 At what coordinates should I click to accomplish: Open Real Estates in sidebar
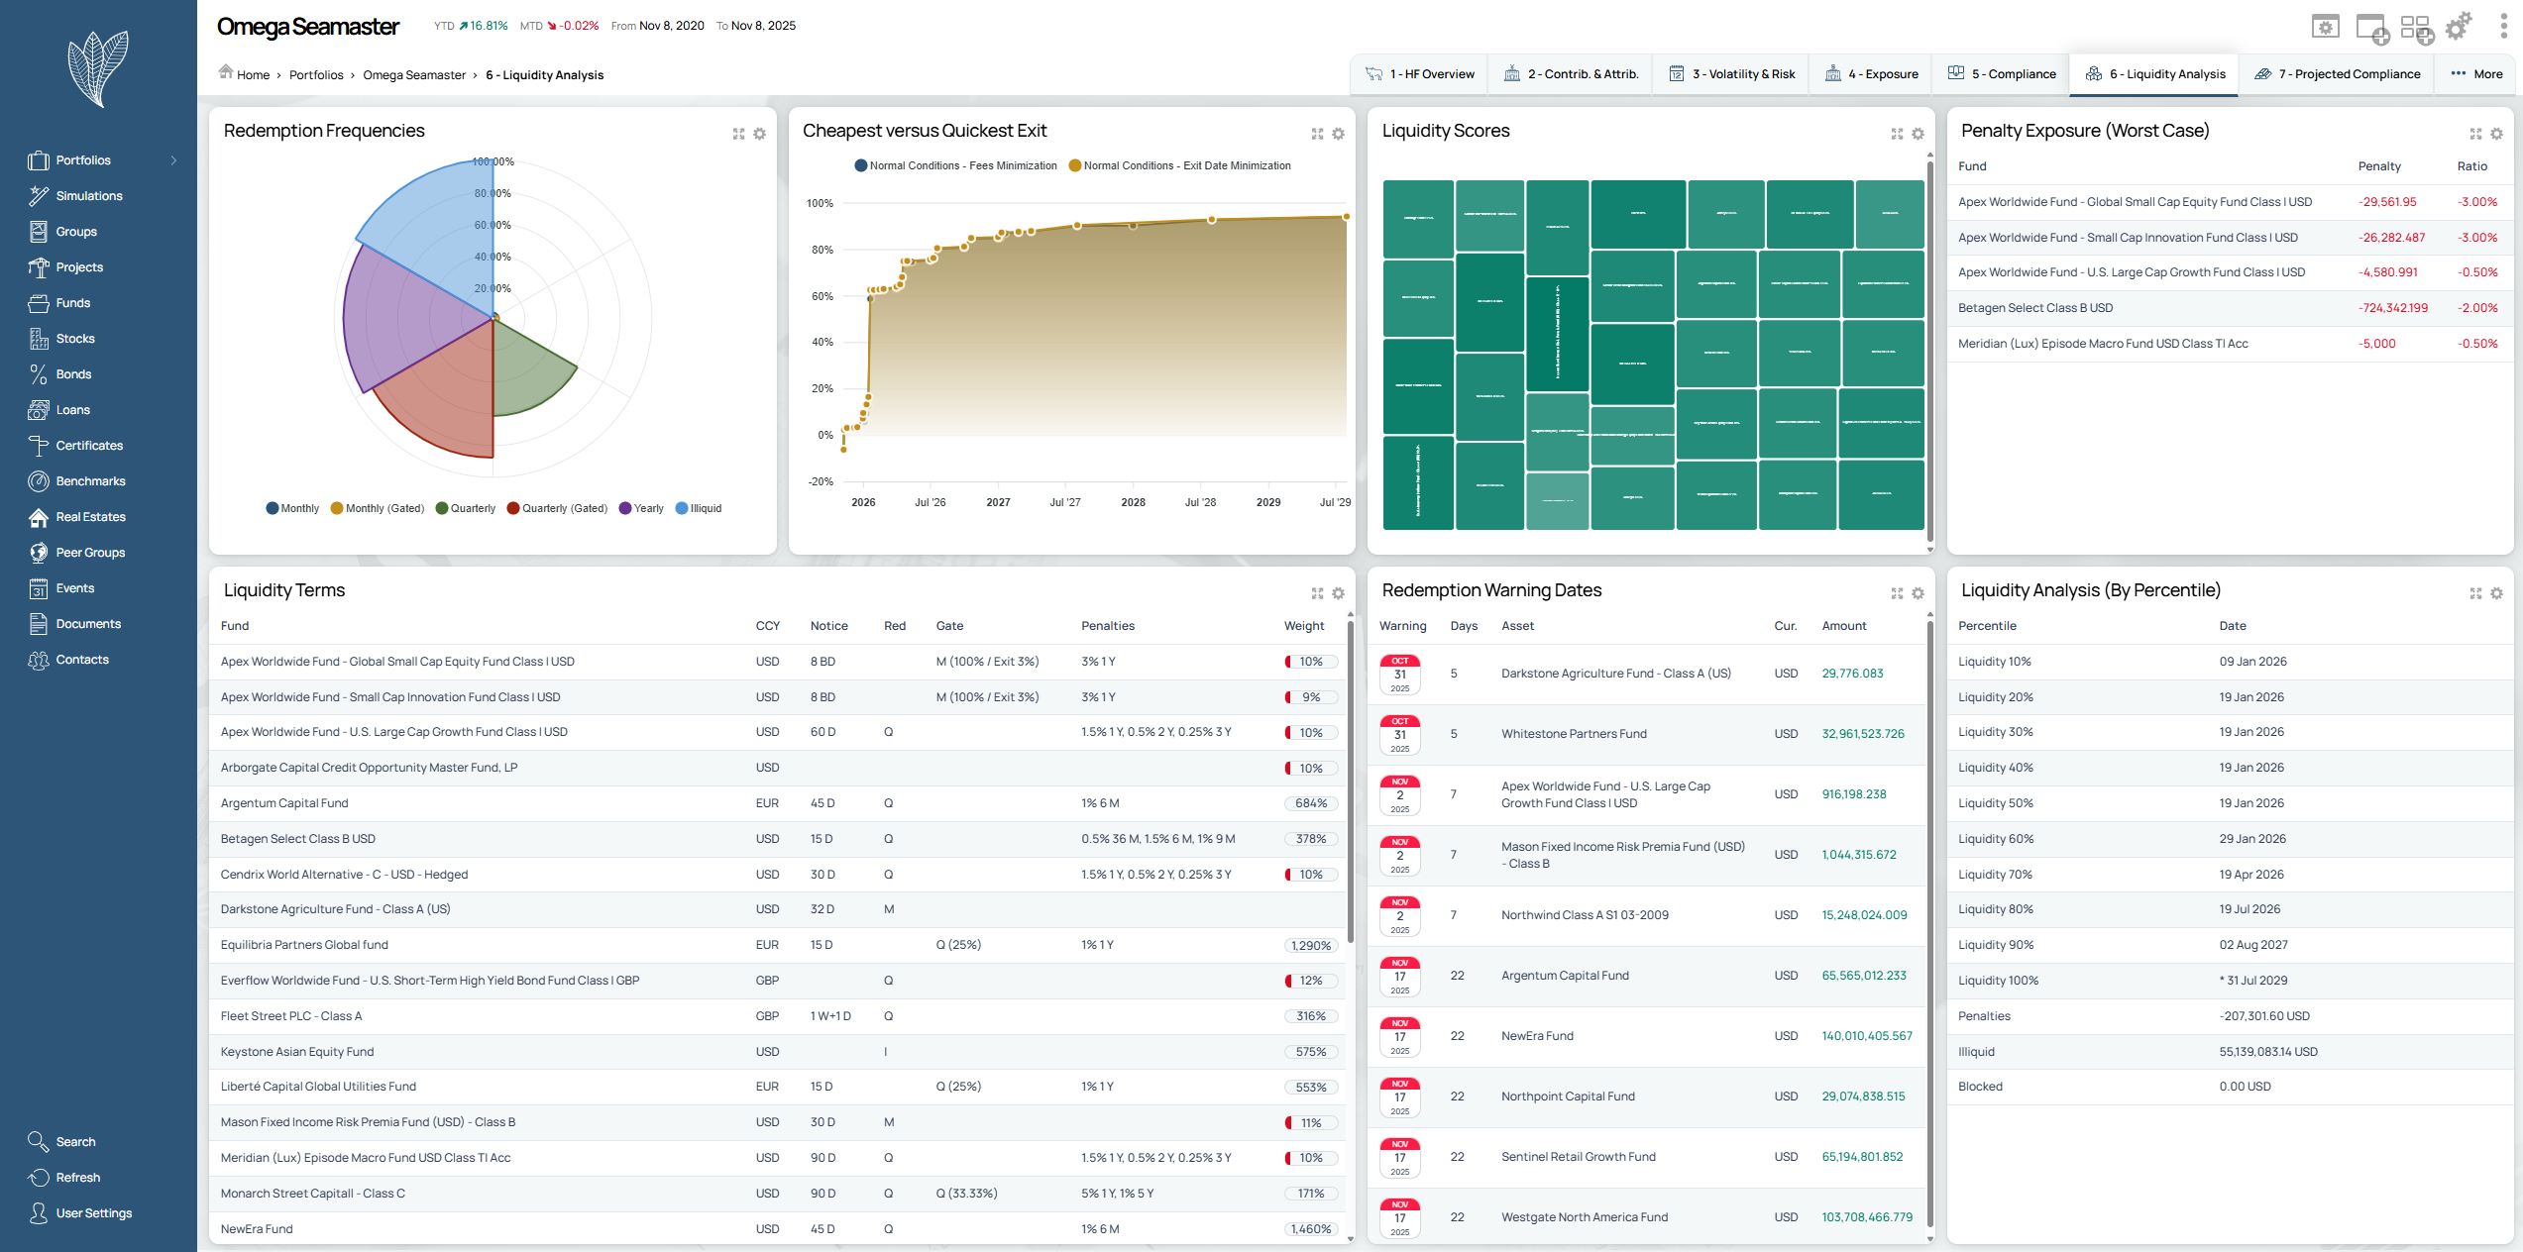pos(90,517)
